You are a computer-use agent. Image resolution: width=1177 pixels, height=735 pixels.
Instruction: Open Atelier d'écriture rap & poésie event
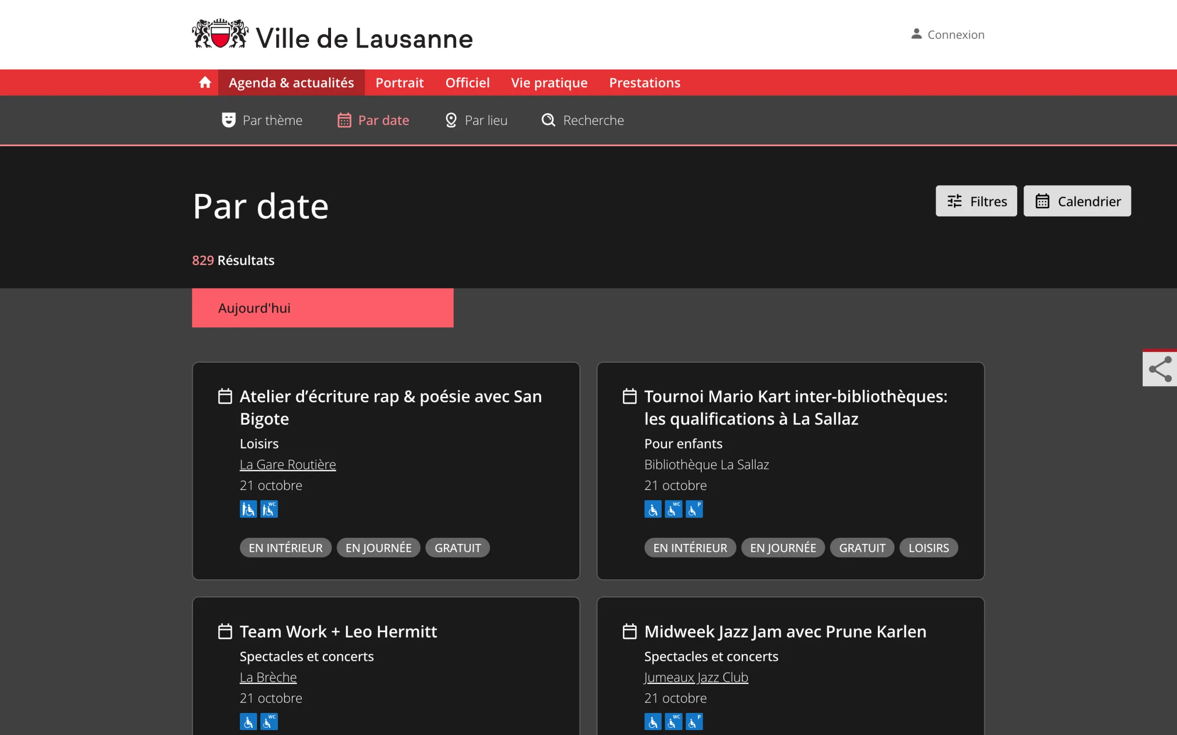coord(391,407)
